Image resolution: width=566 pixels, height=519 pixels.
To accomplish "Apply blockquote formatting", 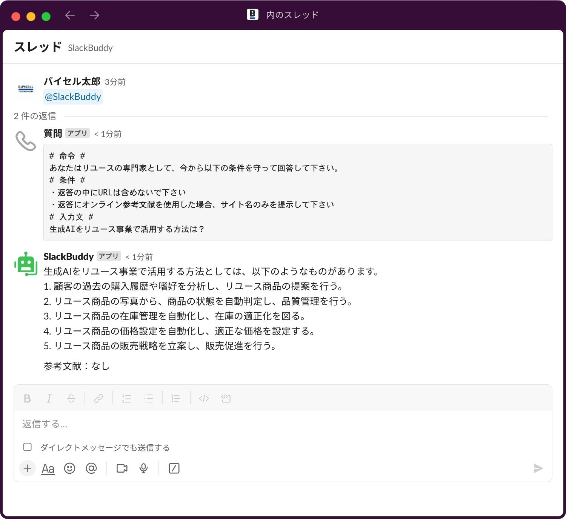I will [x=176, y=398].
